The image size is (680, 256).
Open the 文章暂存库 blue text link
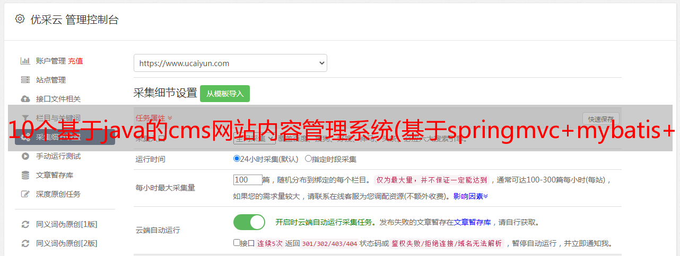473,222
